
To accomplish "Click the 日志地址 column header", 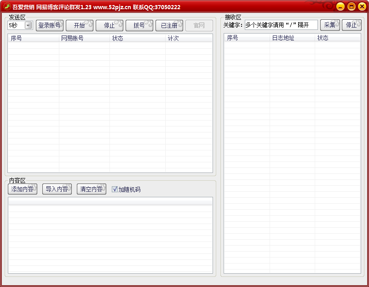I will point(292,38).
